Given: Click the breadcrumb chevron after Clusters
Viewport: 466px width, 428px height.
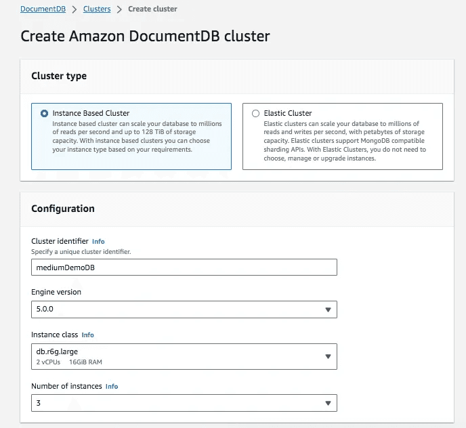Looking at the screenshot, I should point(119,9).
